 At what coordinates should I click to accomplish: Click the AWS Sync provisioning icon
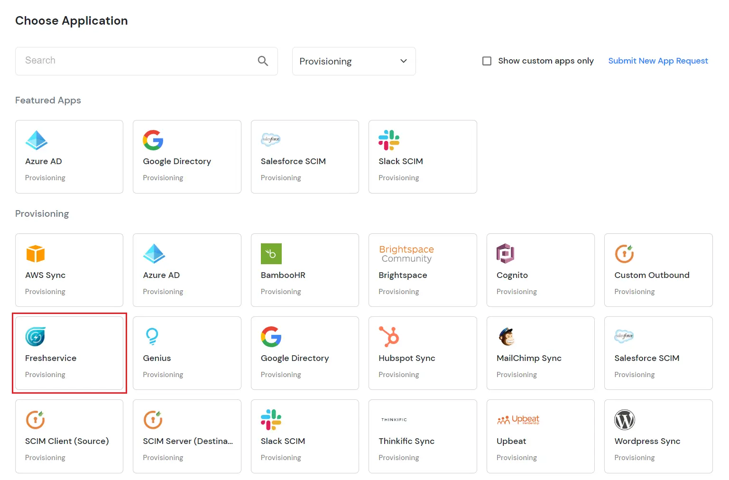pyautogui.click(x=35, y=254)
